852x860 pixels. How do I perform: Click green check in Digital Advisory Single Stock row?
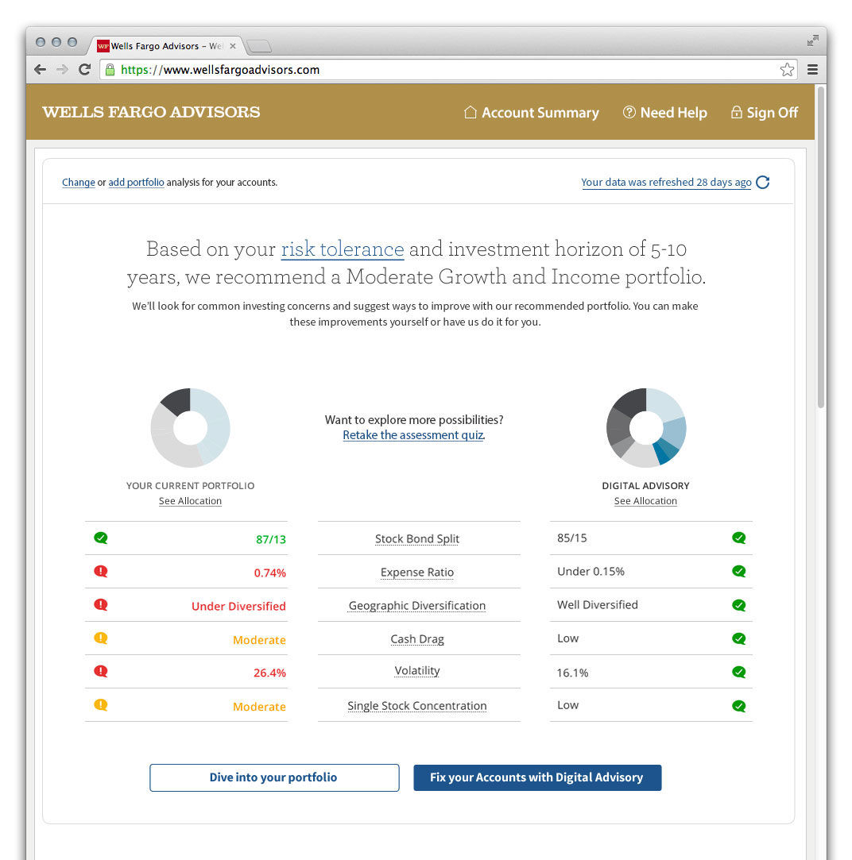pos(739,706)
